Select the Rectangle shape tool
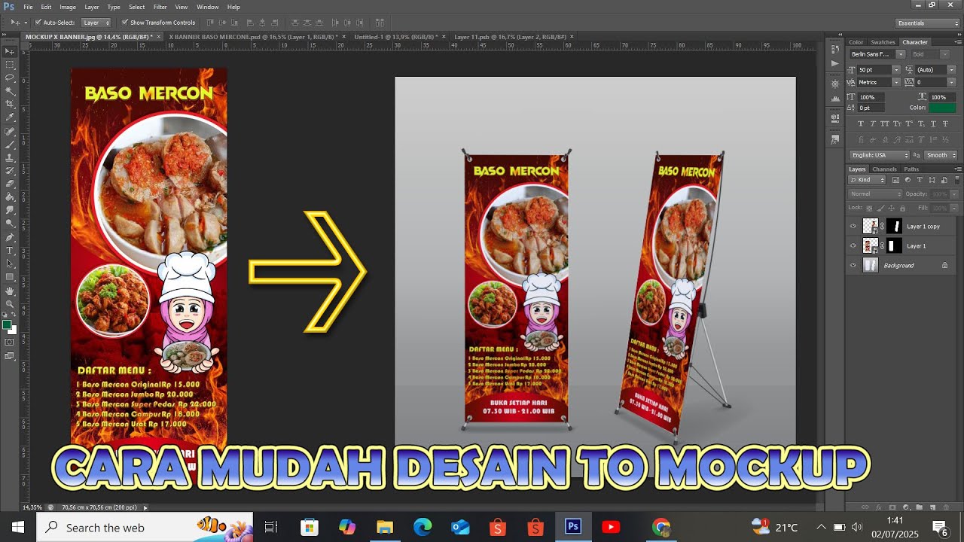Screen dimensions: 964x542 10,276
